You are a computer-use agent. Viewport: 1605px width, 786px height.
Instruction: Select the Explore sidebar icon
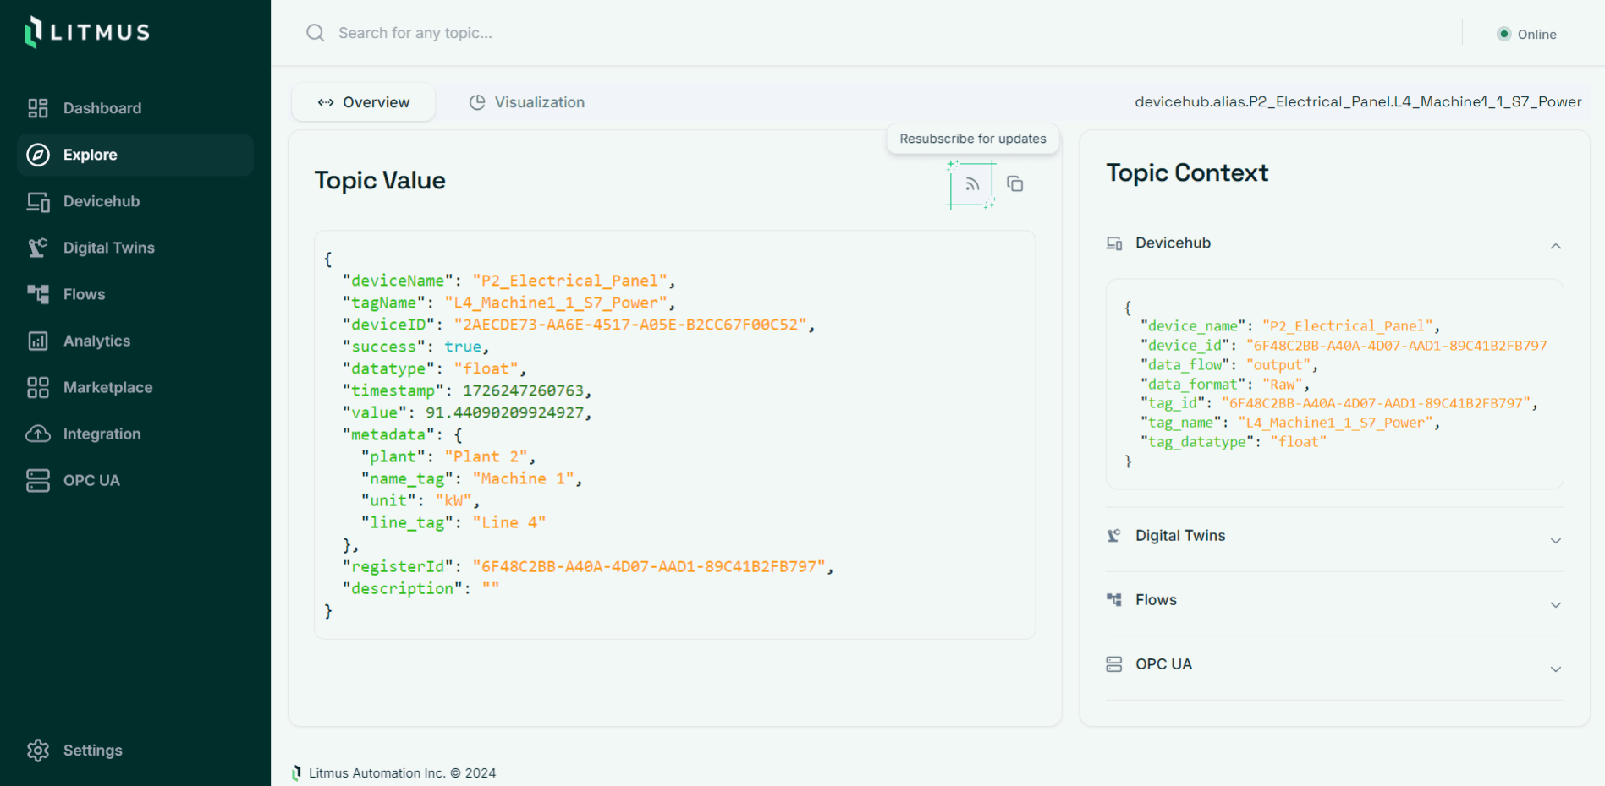click(x=38, y=155)
